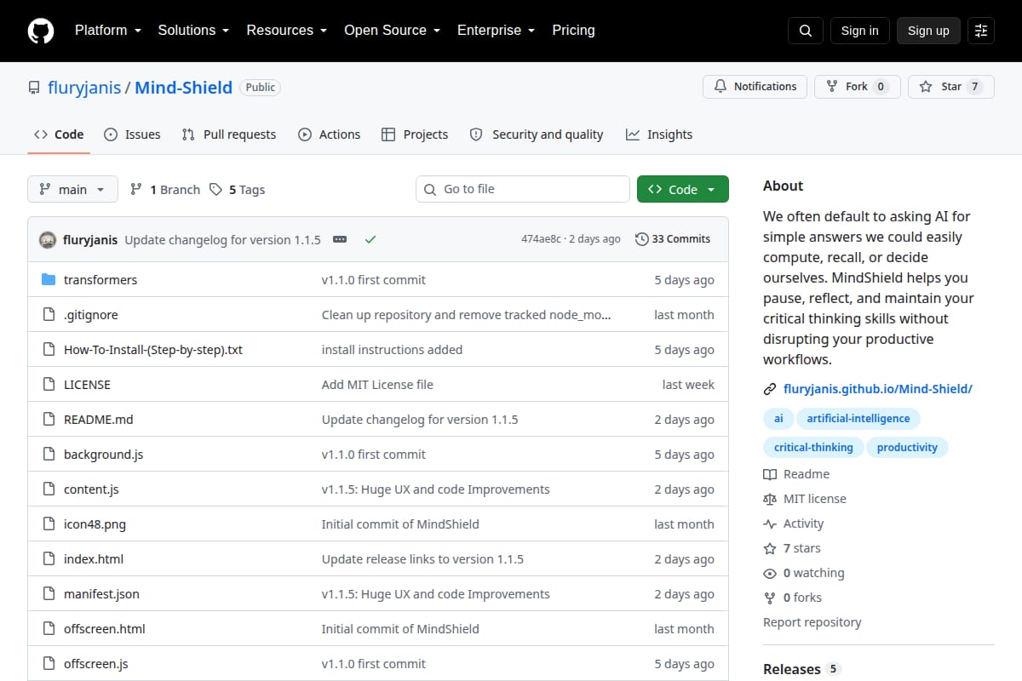Click the manifest.json file icon
The height and width of the screenshot is (681, 1022).
[x=49, y=593]
